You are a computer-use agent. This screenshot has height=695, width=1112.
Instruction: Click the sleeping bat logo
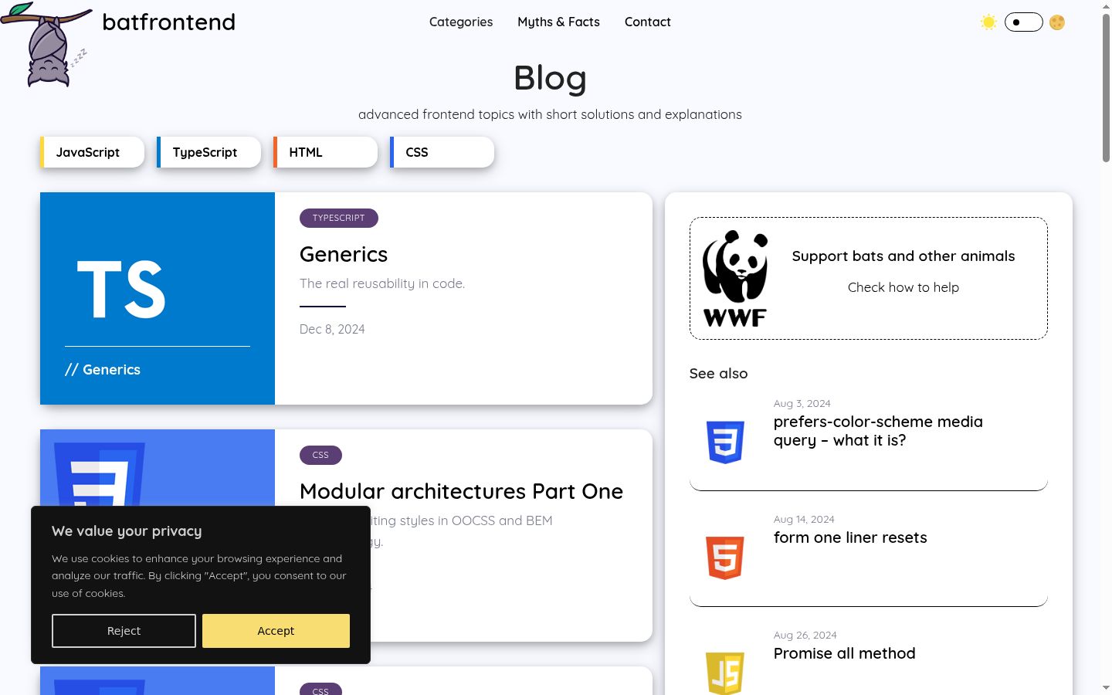pos(46,45)
